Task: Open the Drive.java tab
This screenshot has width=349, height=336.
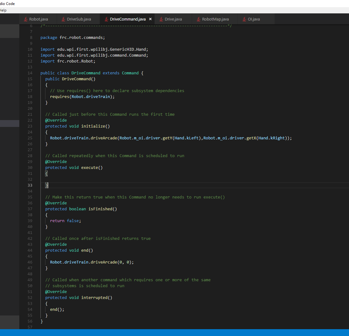Action: click(x=171, y=19)
